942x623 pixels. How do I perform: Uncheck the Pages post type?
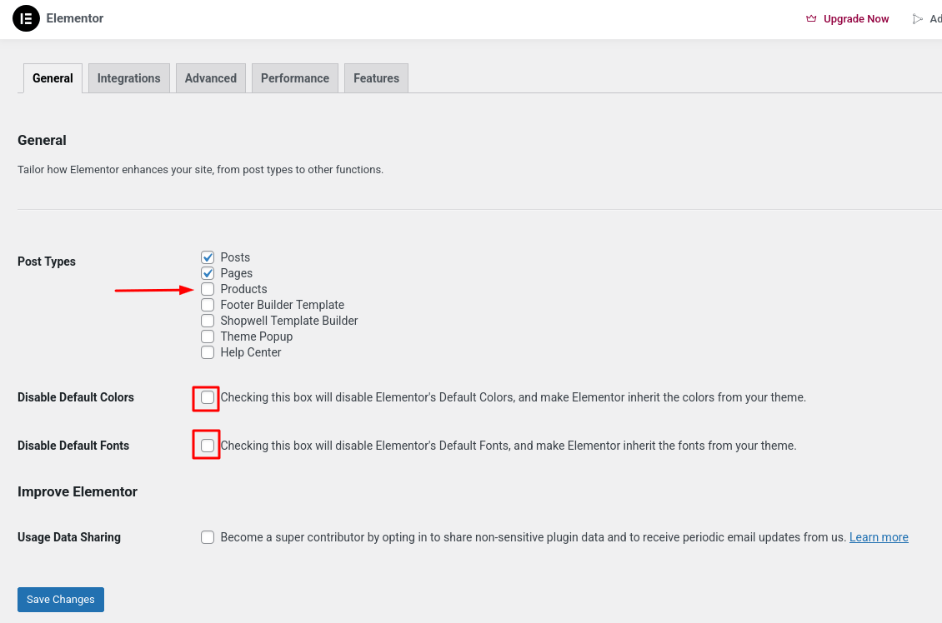pyautogui.click(x=208, y=273)
